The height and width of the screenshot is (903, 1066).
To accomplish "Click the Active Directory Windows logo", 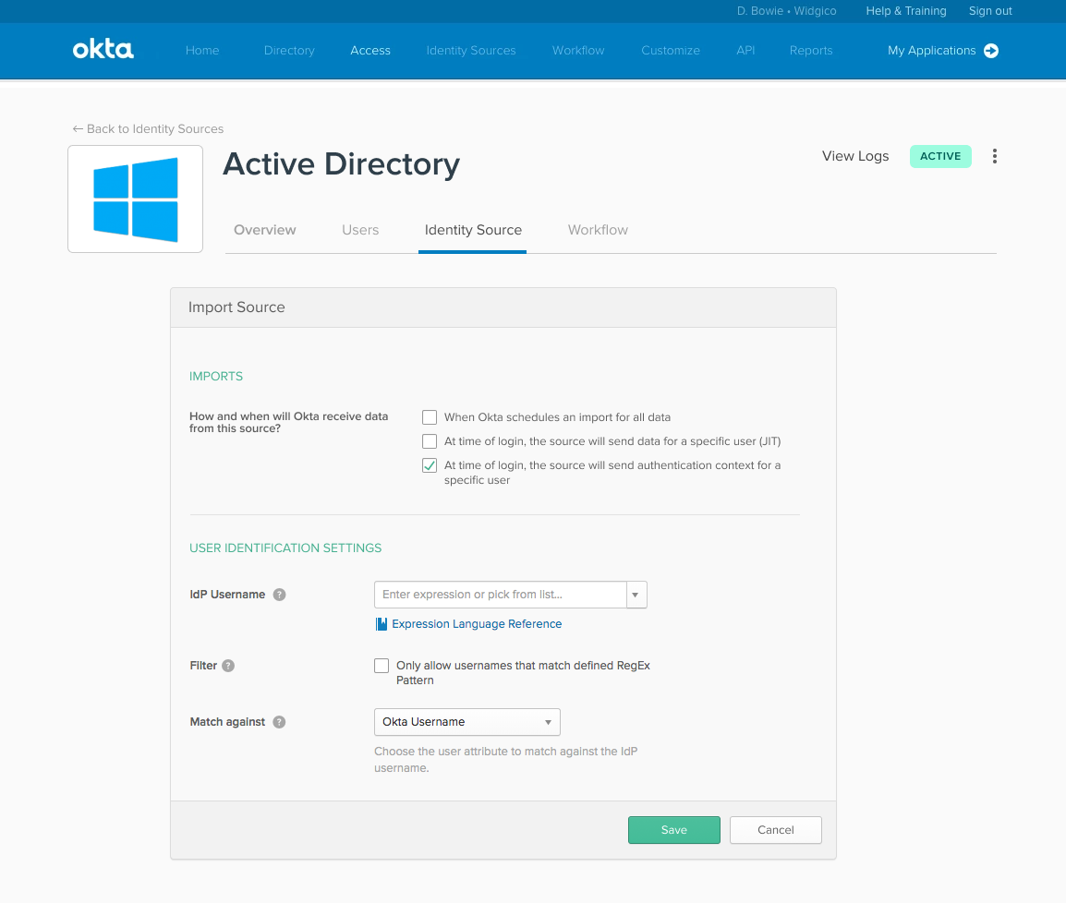I will [135, 199].
